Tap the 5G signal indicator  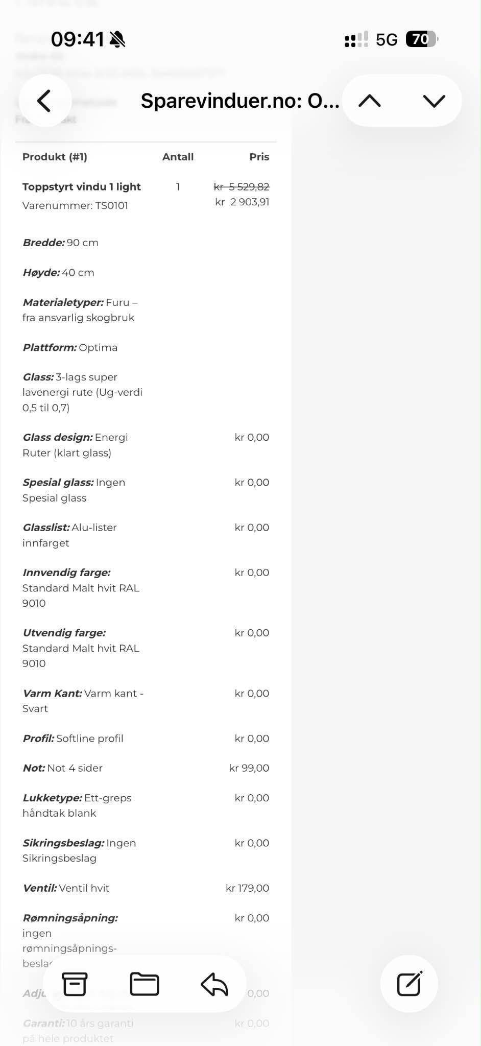(x=387, y=39)
